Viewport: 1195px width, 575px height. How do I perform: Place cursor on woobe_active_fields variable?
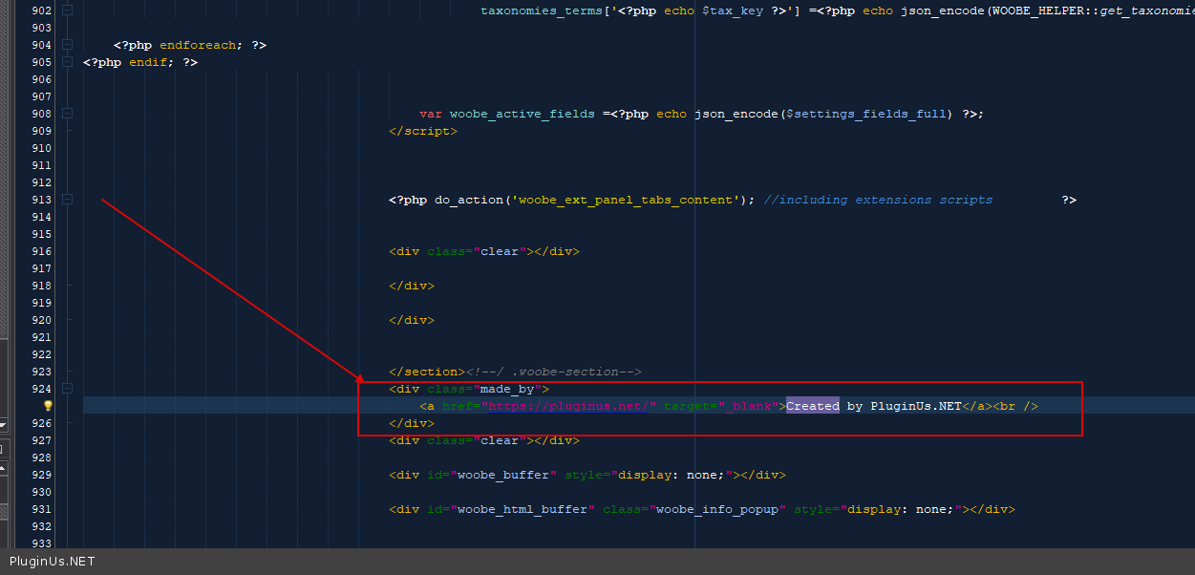pos(522,114)
